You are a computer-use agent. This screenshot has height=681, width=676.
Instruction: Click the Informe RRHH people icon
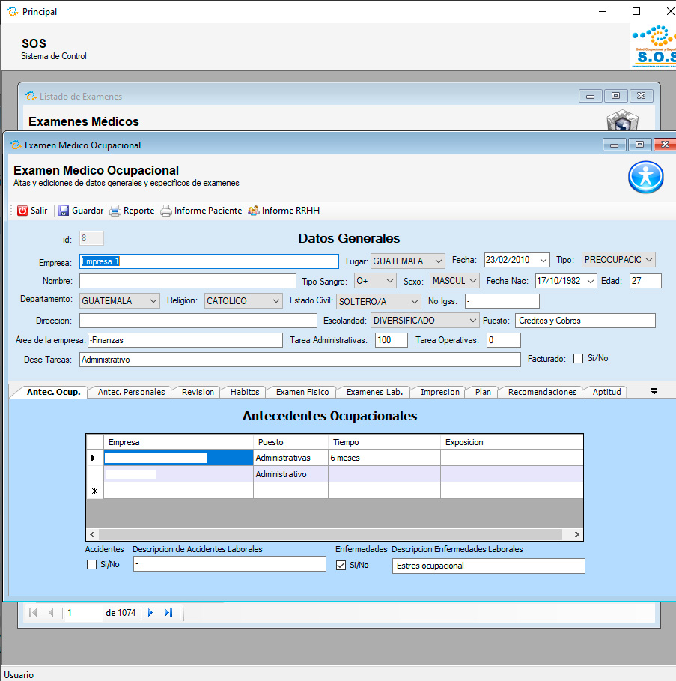[253, 211]
